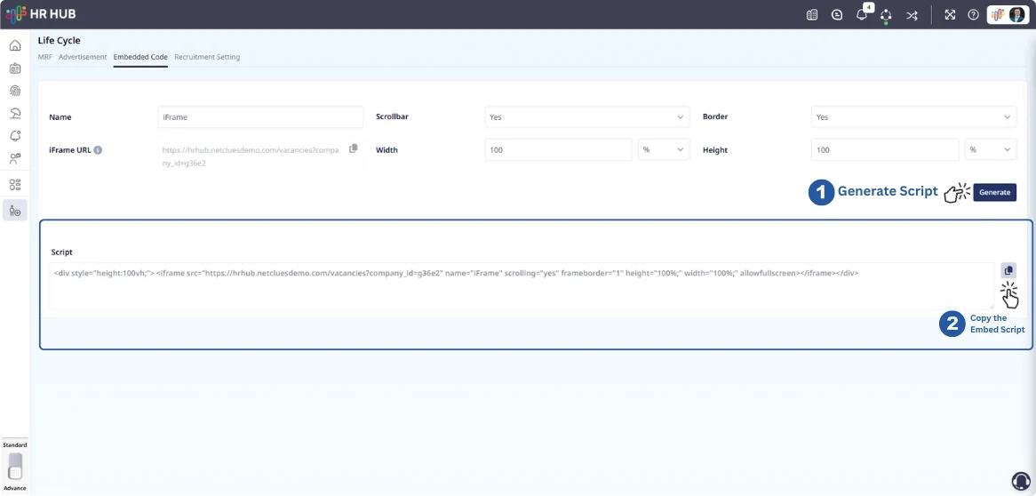
Task: Switch to the MRF tab
Action: pos(45,57)
